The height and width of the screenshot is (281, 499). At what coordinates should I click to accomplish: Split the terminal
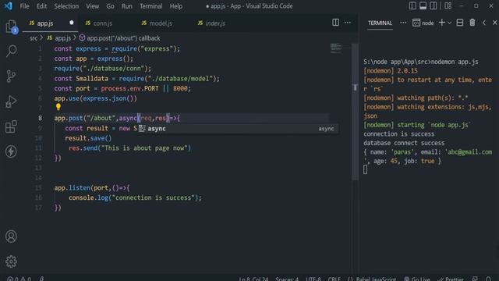(x=460, y=23)
